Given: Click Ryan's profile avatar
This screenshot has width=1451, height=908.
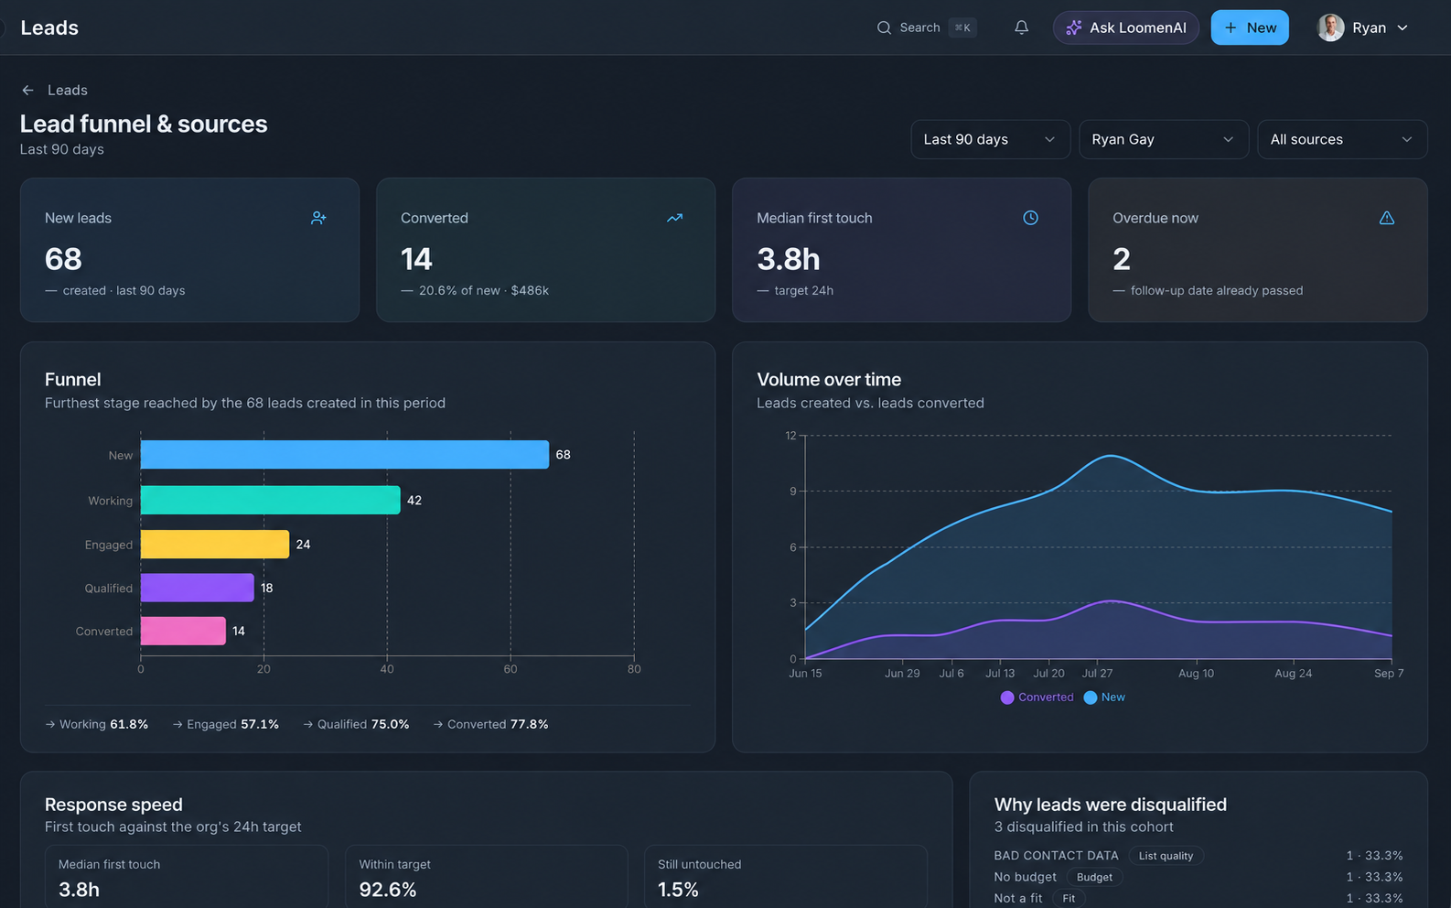Looking at the screenshot, I should point(1330,27).
